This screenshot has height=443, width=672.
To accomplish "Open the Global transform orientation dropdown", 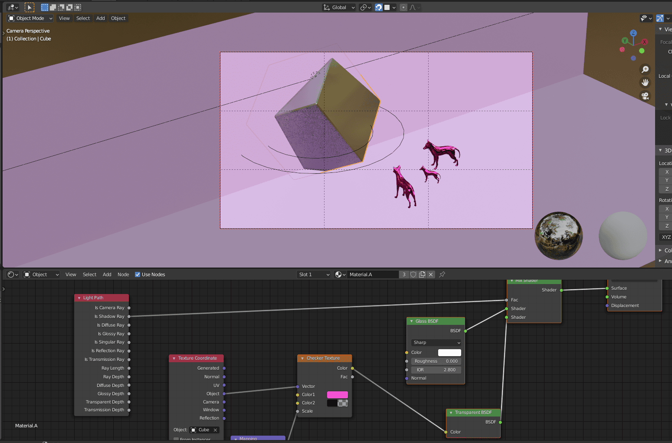I will (x=339, y=7).
